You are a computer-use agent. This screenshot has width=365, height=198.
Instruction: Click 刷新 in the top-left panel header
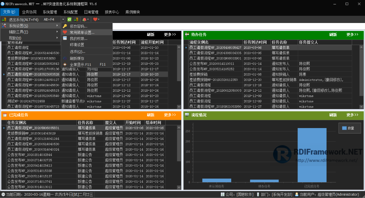pos(151,34)
